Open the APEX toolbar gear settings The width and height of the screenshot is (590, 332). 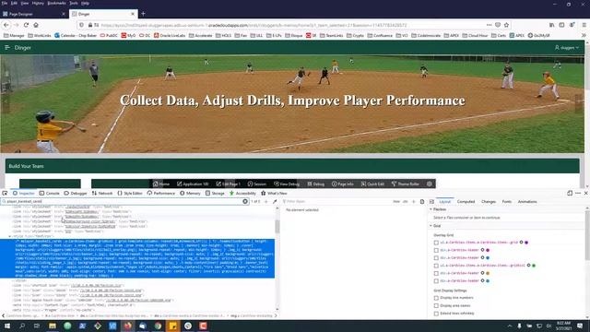coord(430,184)
